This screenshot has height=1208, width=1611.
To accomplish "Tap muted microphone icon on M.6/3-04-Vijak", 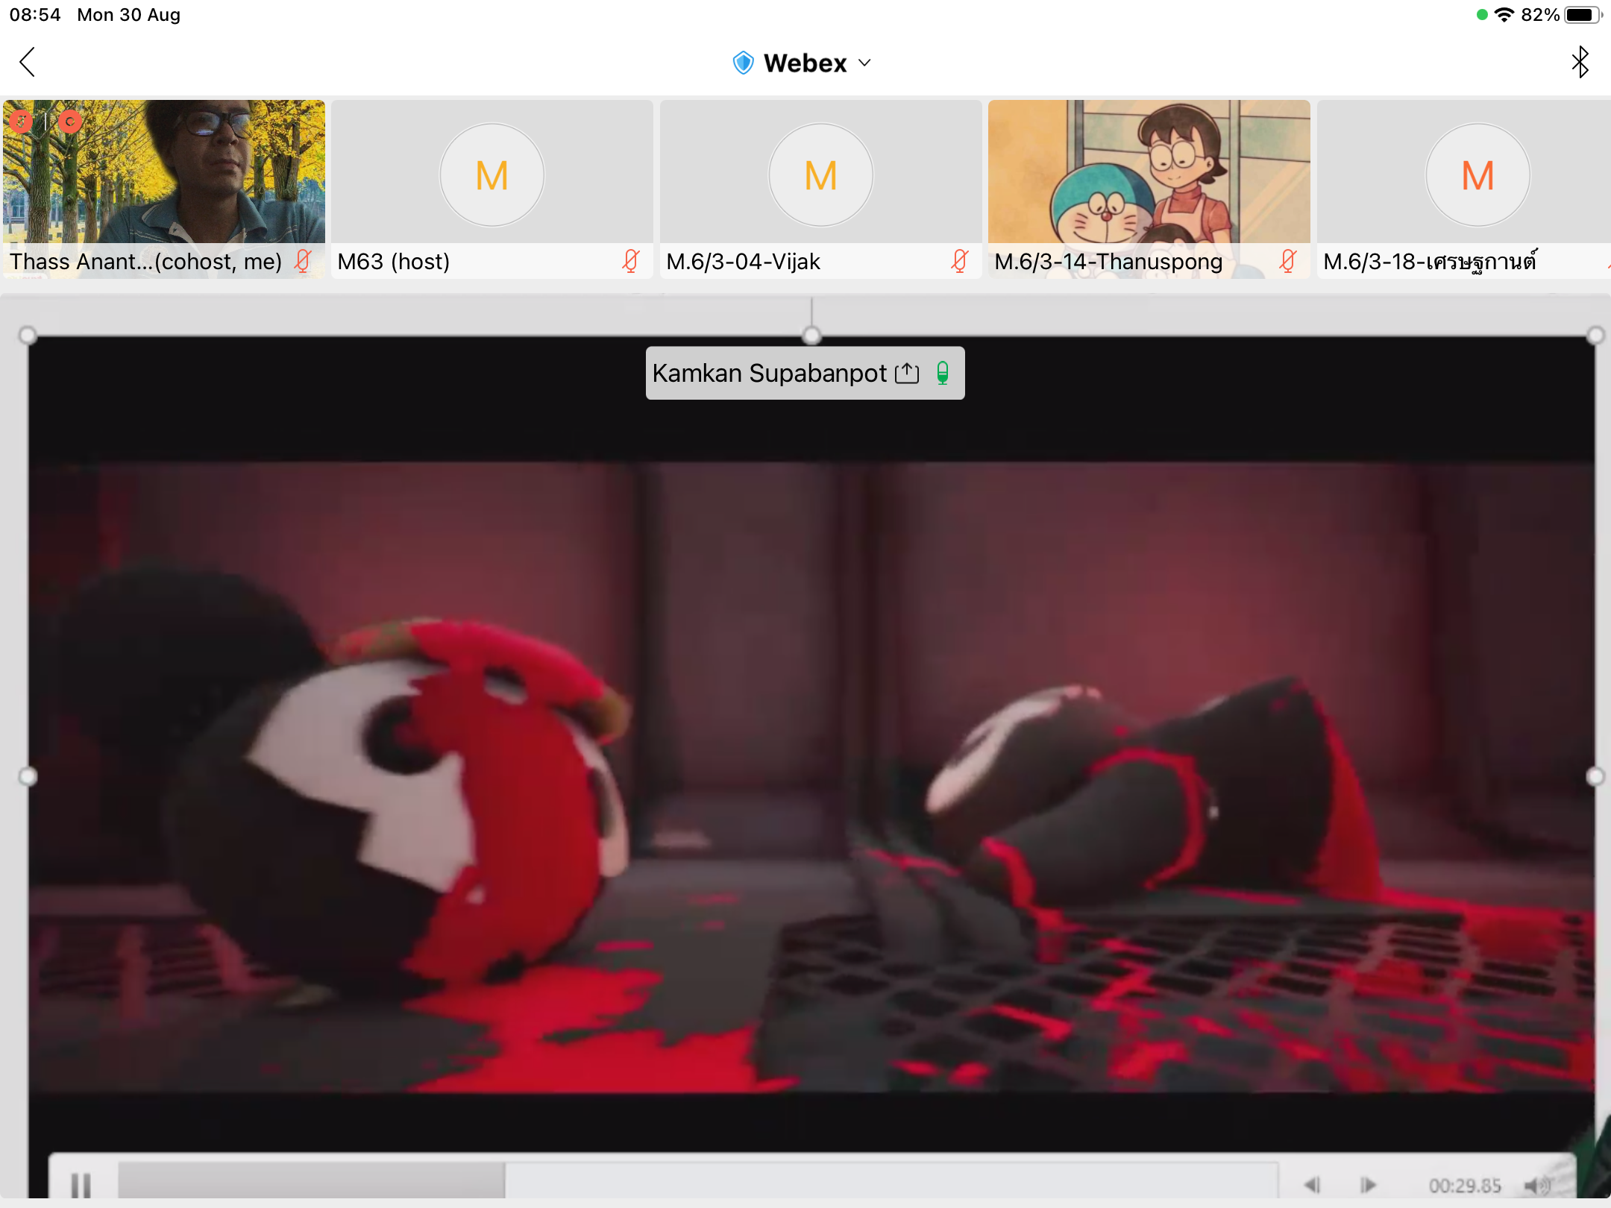I will click(960, 261).
